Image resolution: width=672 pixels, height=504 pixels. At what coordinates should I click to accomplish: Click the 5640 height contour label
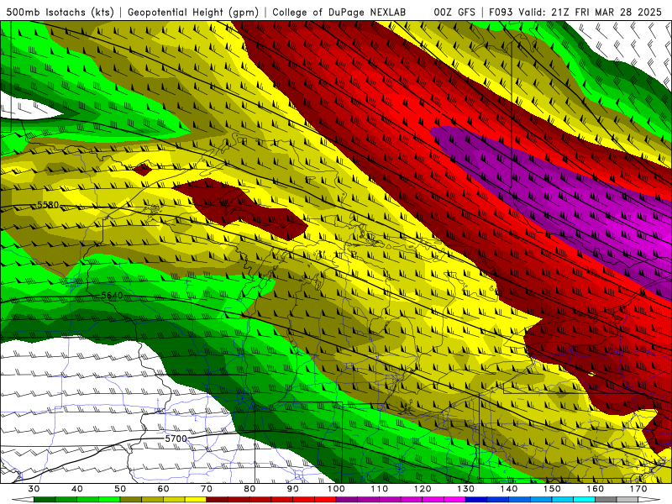click(x=112, y=296)
